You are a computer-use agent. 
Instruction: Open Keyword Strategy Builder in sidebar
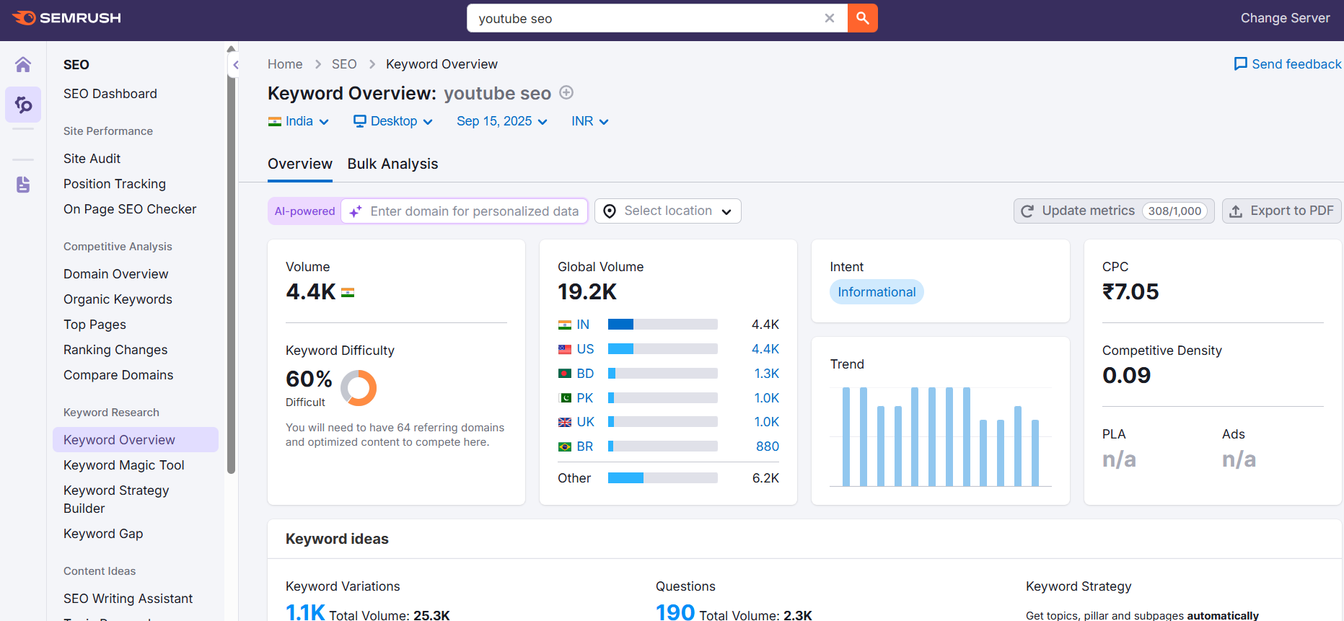coord(116,499)
